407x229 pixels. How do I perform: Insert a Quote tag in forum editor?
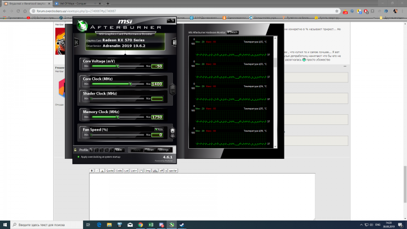click(110, 171)
